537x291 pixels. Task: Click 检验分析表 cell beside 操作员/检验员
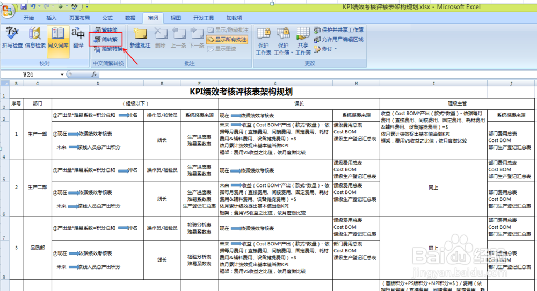tap(199, 228)
